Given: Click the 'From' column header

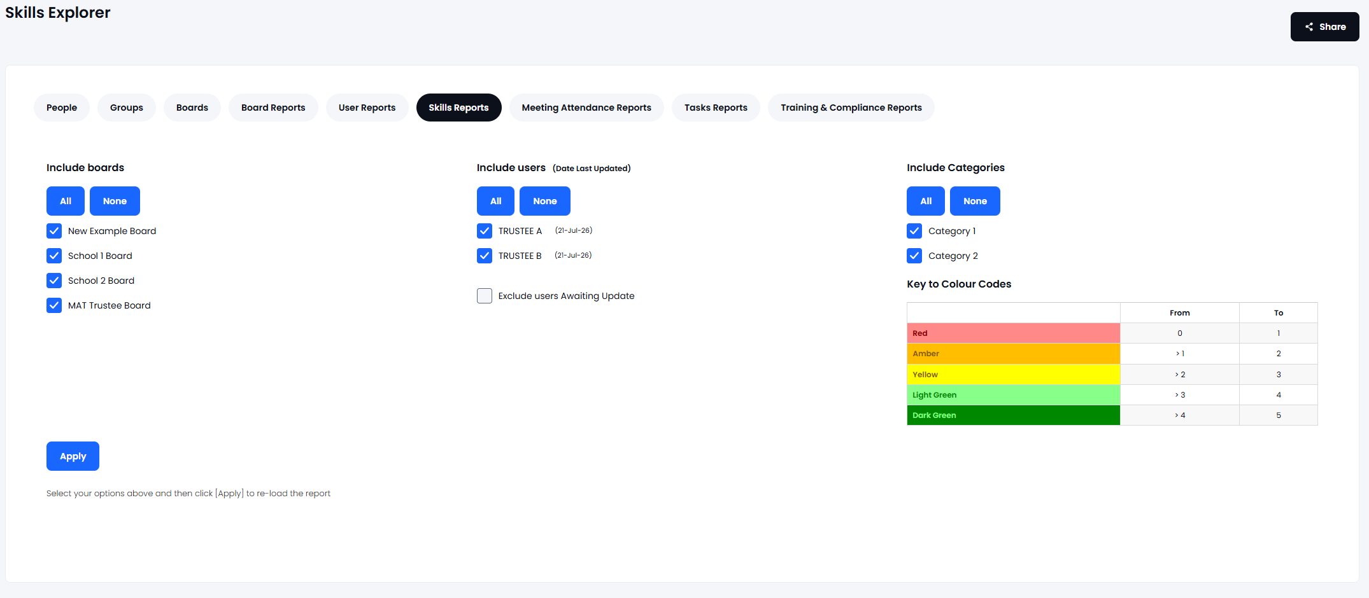Looking at the screenshot, I should click(1179, 313).
